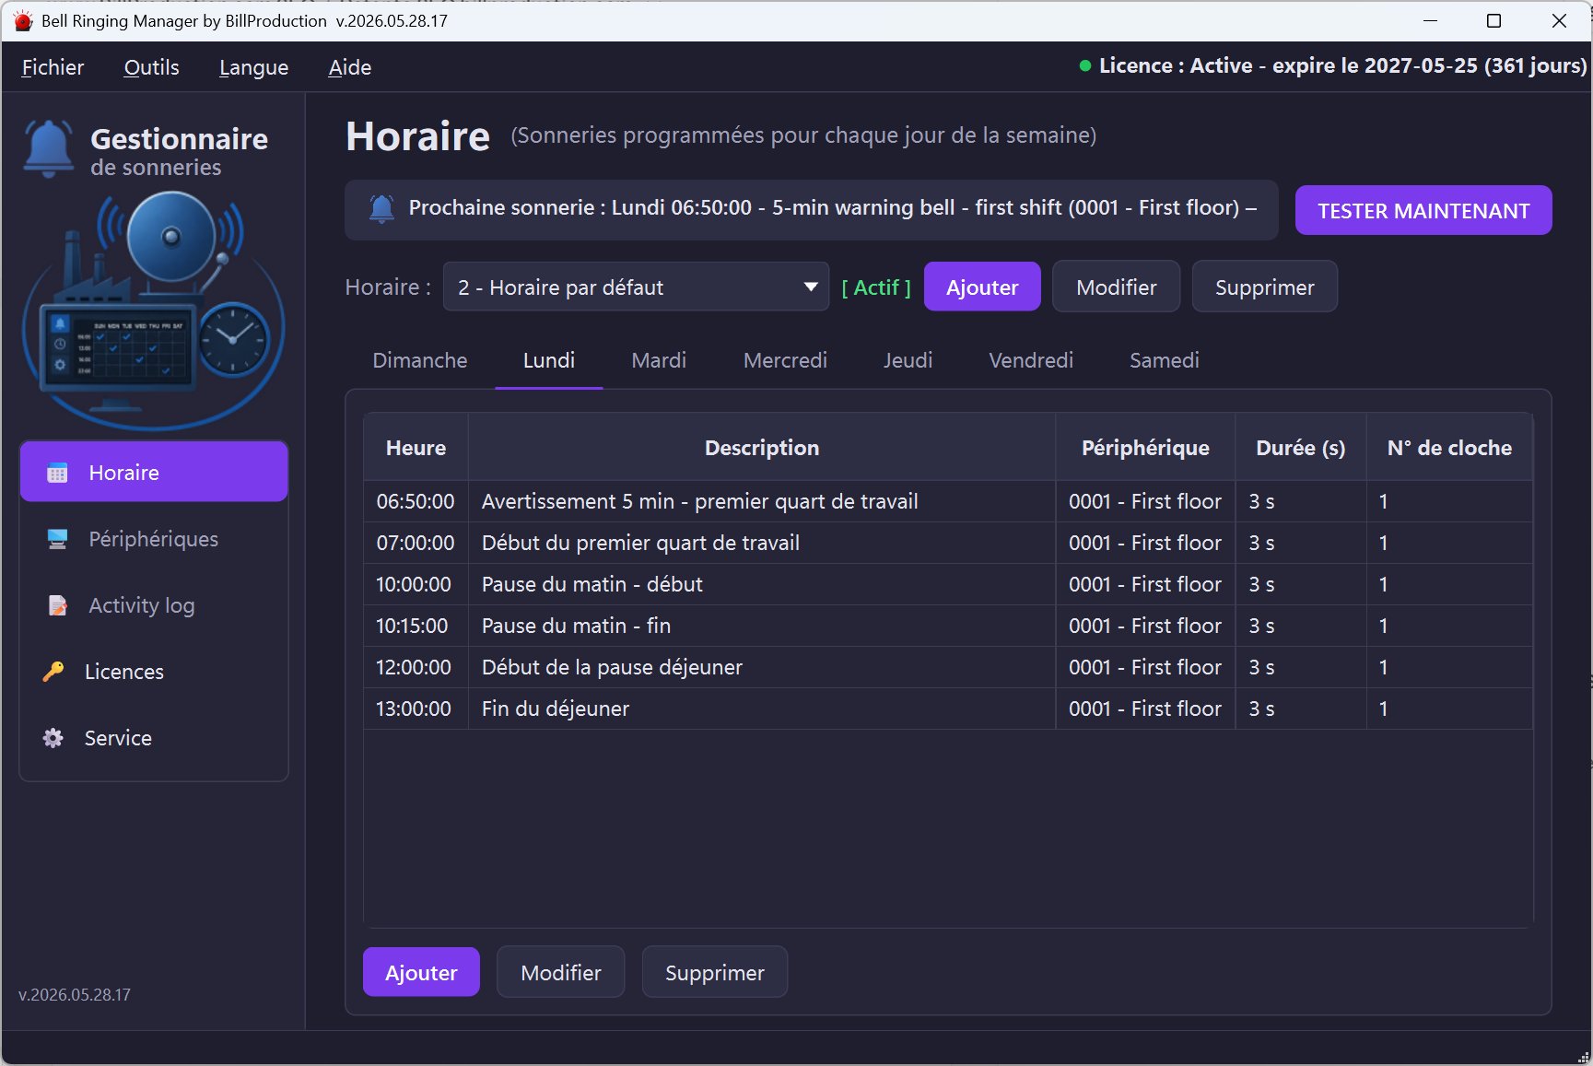Click Modifier below the bell table
1593x1066 pixels.
pyautogui.click(x=560, y=972)
